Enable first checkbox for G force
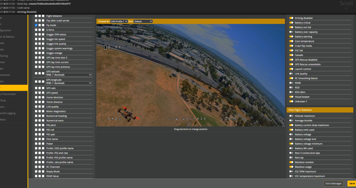 click(36, 30)
